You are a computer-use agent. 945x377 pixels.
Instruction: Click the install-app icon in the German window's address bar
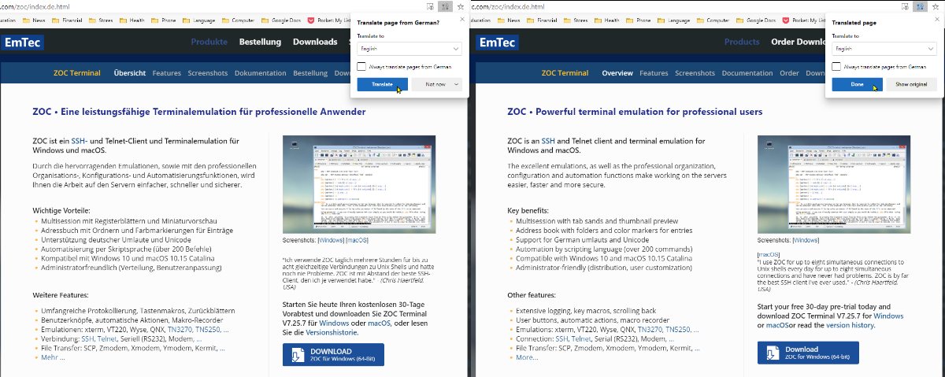tap(430, 6)
